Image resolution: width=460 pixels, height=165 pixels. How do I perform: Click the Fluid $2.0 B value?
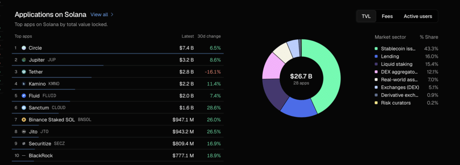pyautogui.click(x=186, y=96)
